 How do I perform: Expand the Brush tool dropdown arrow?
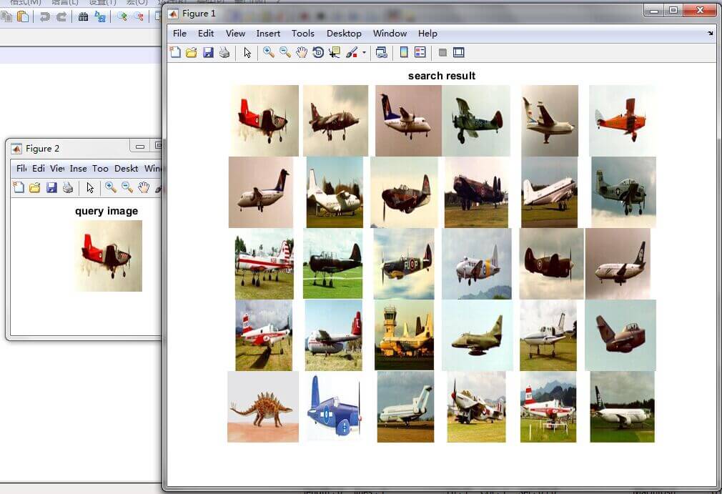[362, 52]
